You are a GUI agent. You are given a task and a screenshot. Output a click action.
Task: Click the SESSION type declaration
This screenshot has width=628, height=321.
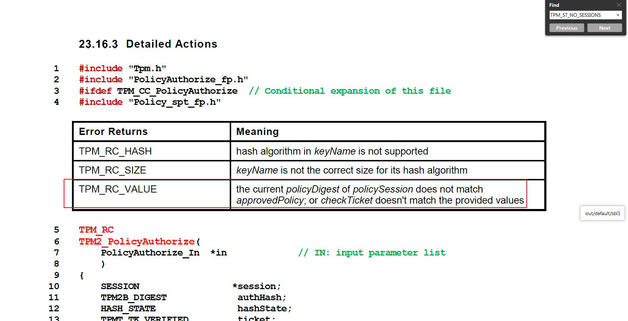click(120, 286)
